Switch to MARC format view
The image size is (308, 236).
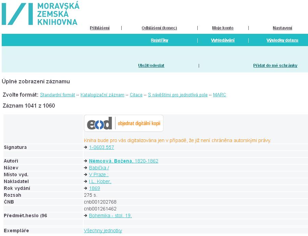(x=219, y=95)
